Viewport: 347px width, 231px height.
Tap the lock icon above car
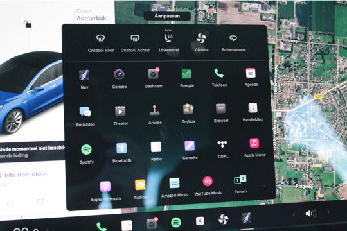point(28,24)
